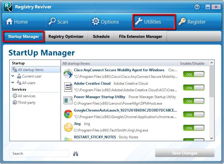The image size is (224, 164).
Task: Click the Power Manager Startup Utility icon
Action: click(x=68, y=100)
